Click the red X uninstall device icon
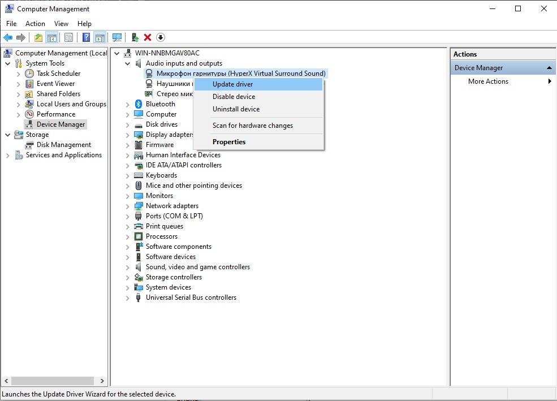The width and height of the screenshot is (557, 401). [x=148, y=37]
